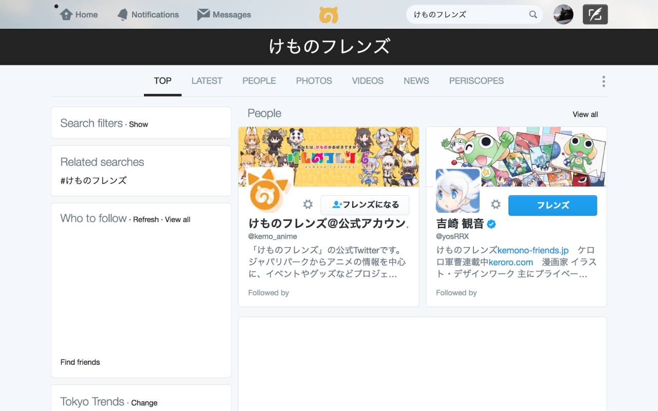Go to the Home page
This screenshot has height=411, width=658.
click(79, 14)
